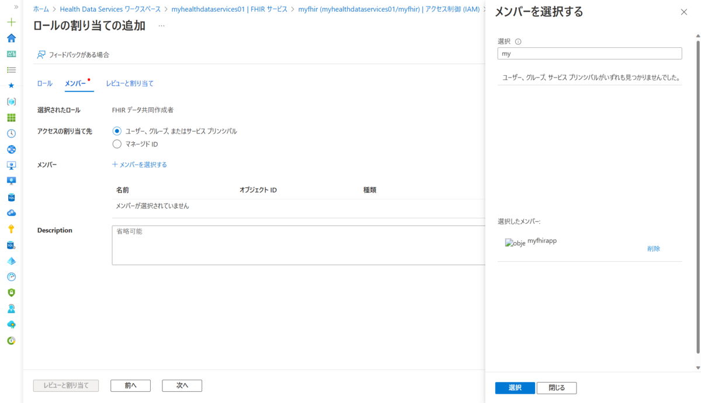Open the SQL server icon below key
Screen dimensions: 701x403
pyautogui.click(x=11, y=245)
